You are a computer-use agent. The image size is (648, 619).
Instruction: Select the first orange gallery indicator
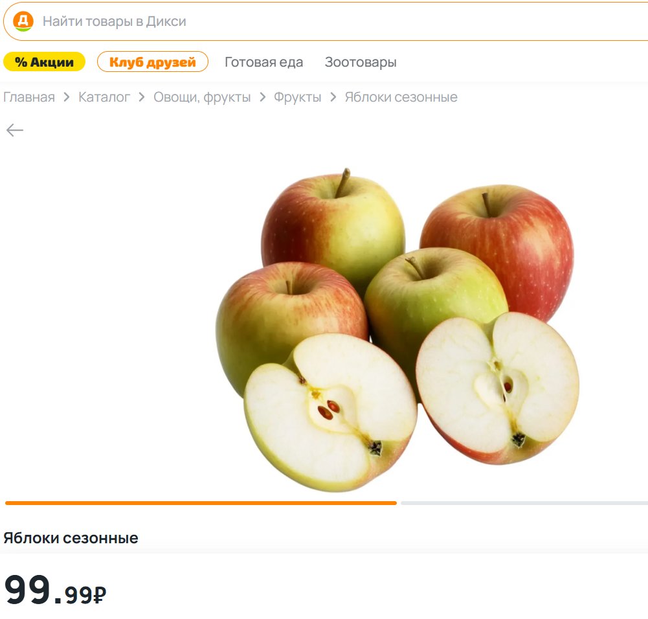point(201,503)
